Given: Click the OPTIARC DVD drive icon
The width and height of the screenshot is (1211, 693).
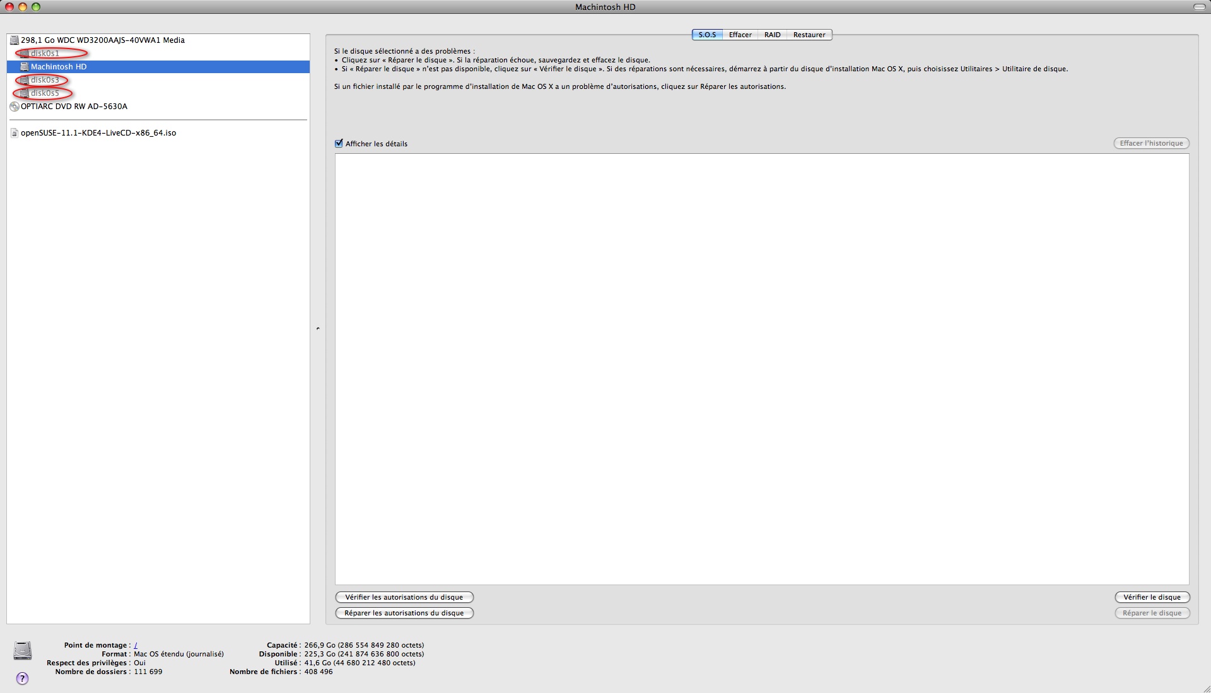Looking at the screenshot, I should (x=15, y=107).
